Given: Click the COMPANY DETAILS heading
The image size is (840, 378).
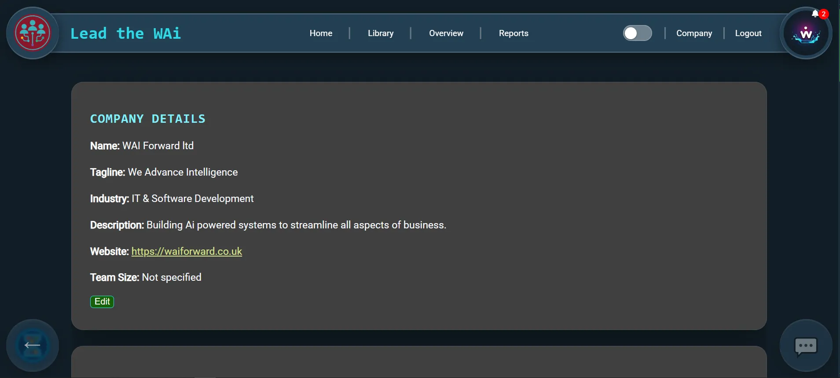Looking at the screenshot, I should (x=148, y=119).
